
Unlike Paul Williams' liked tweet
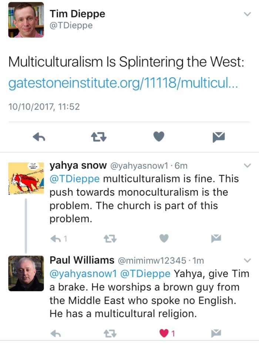[164, 334]
